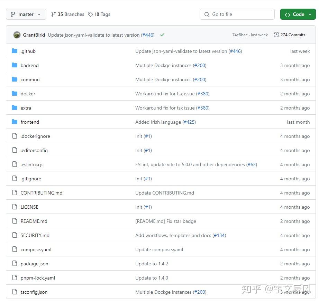This screenshot has height=302, width=319.
Task: Open GrantBirki's avatar picture
Action: [17, 35]
